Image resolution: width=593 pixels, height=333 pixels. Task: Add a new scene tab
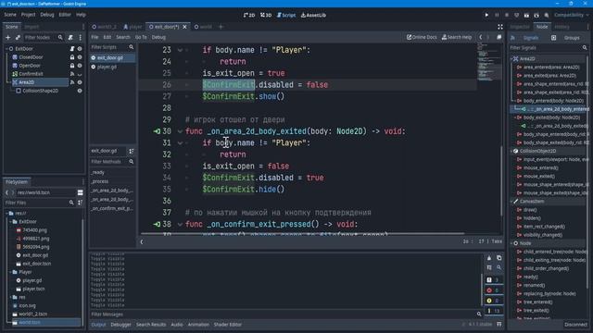pyautogui.click(x=221, y=27)
